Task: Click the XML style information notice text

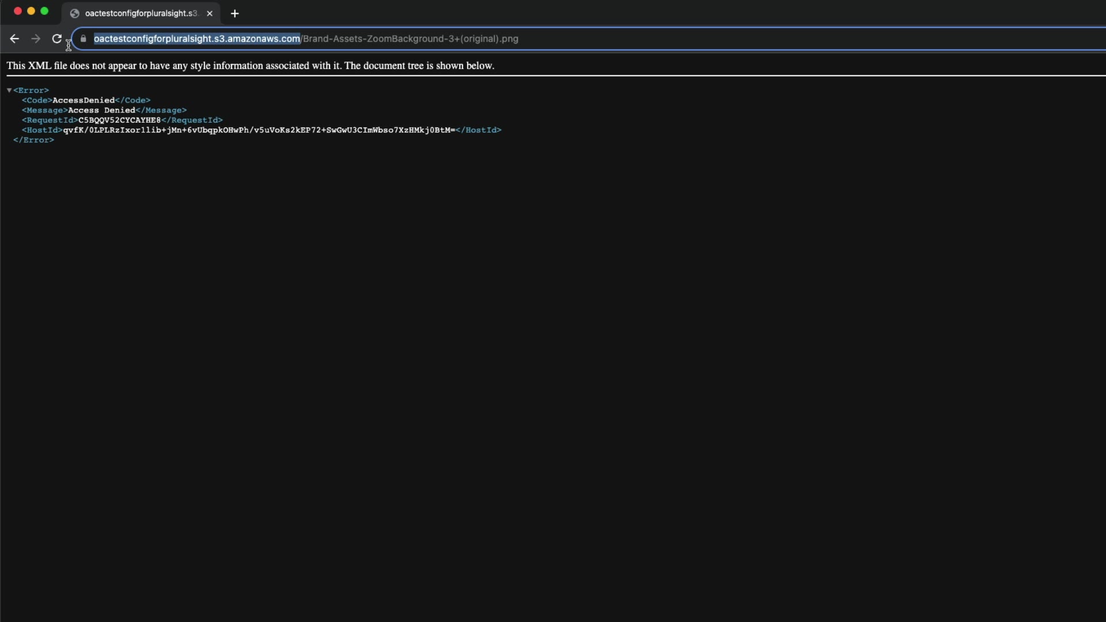Action: [250, 66]
